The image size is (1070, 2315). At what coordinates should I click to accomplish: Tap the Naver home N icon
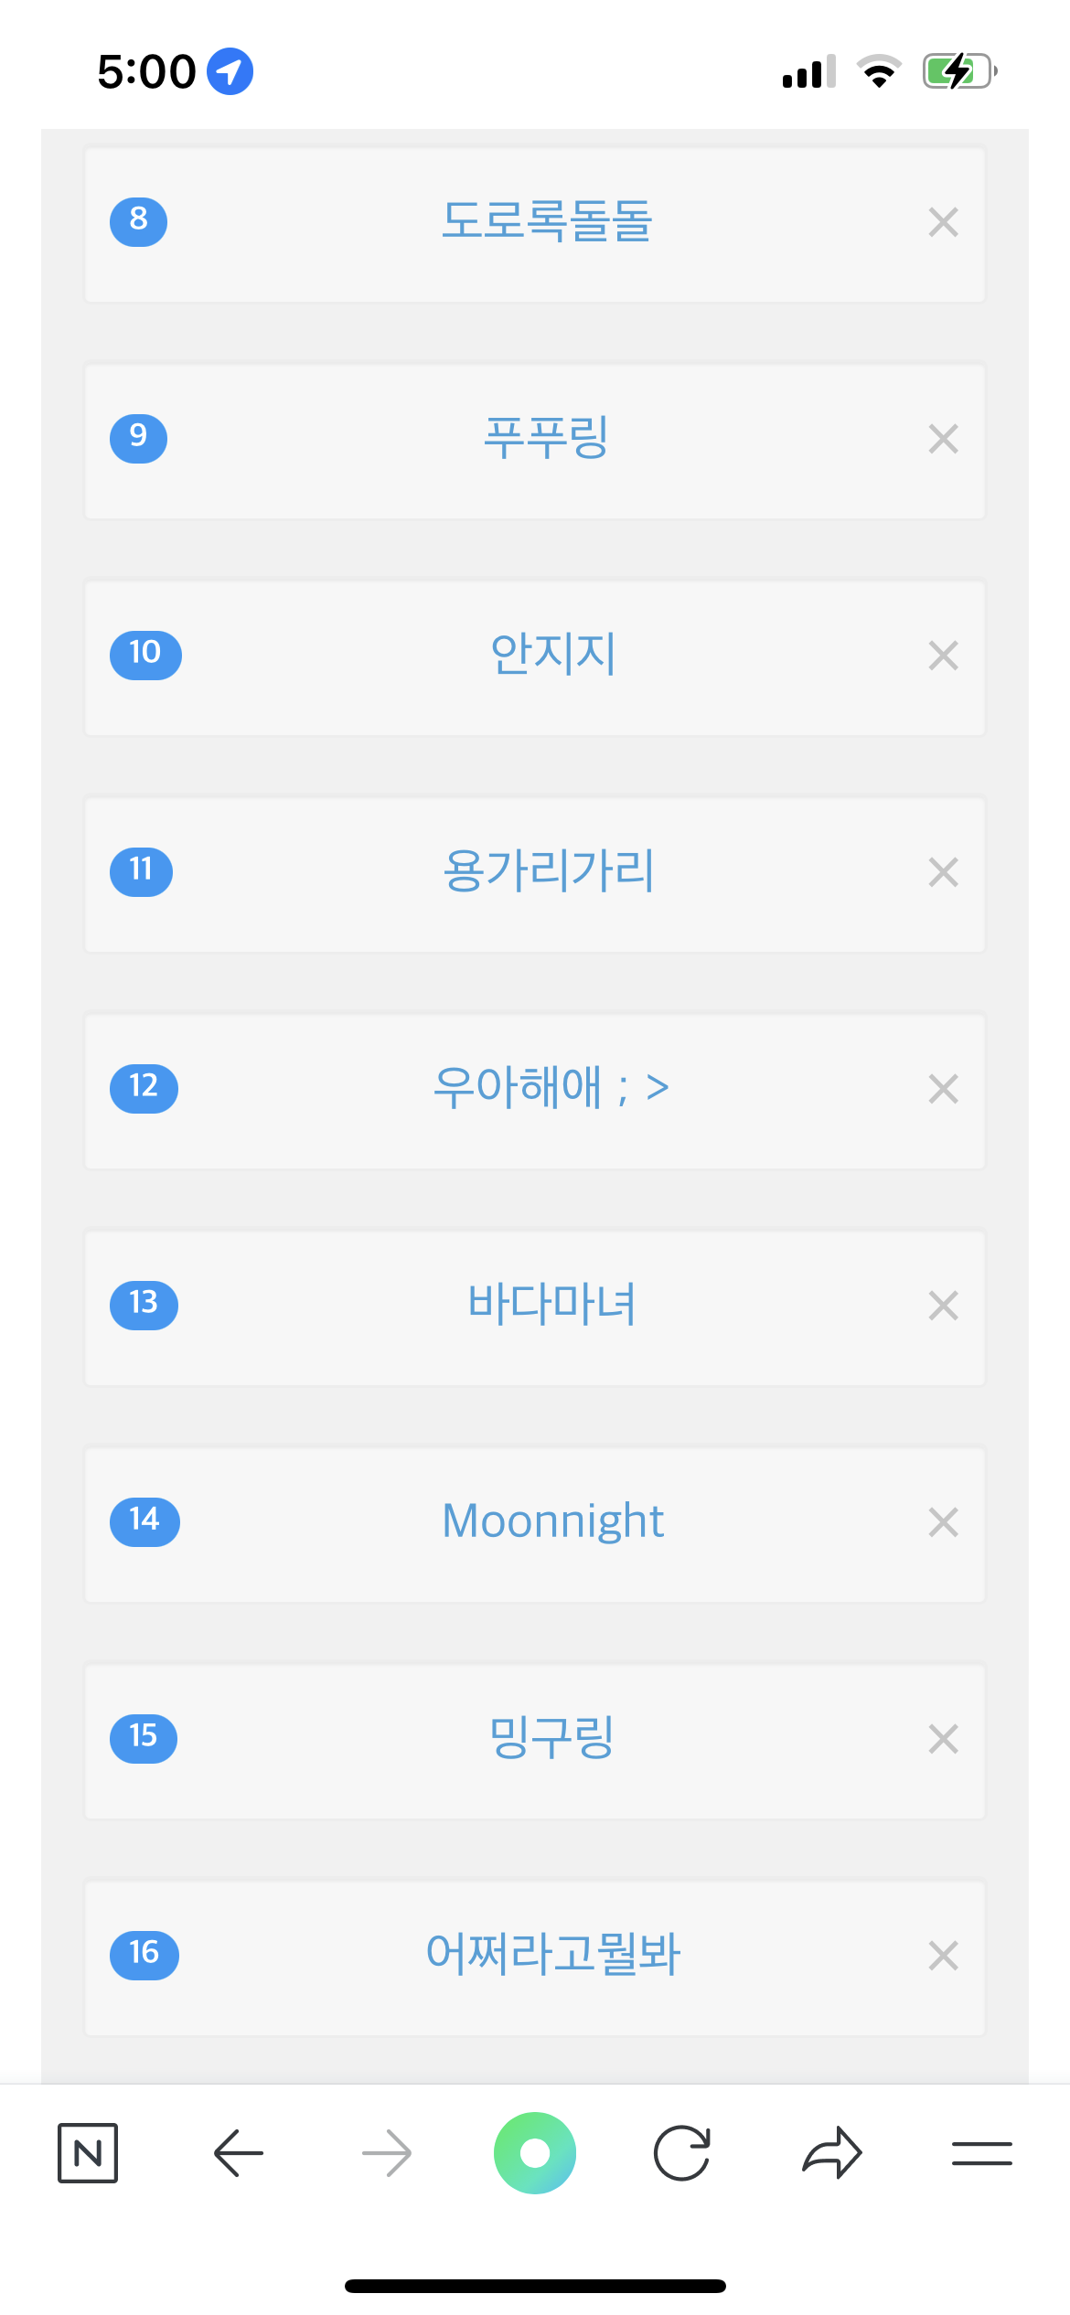point(88,2153)
